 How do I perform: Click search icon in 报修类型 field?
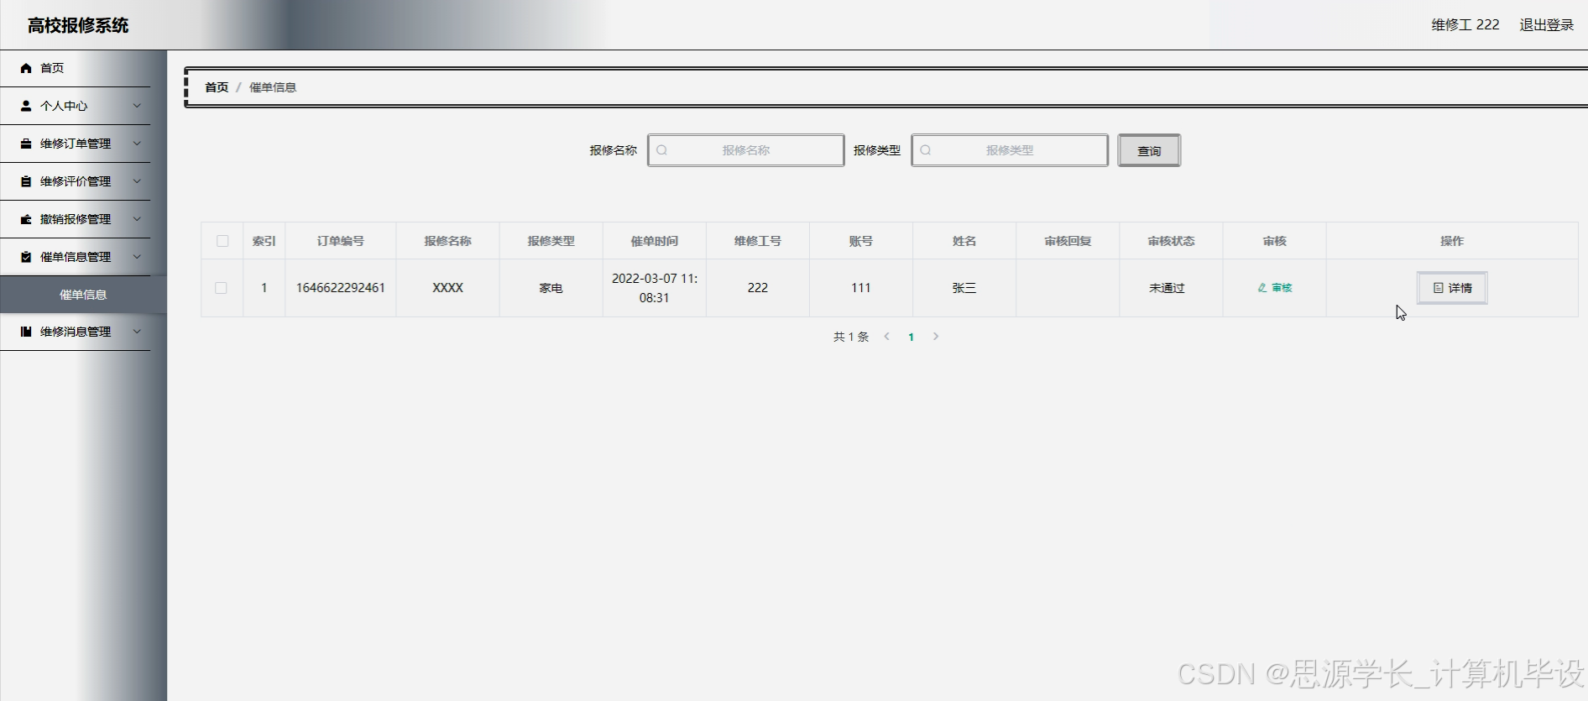tap(926, 150)
